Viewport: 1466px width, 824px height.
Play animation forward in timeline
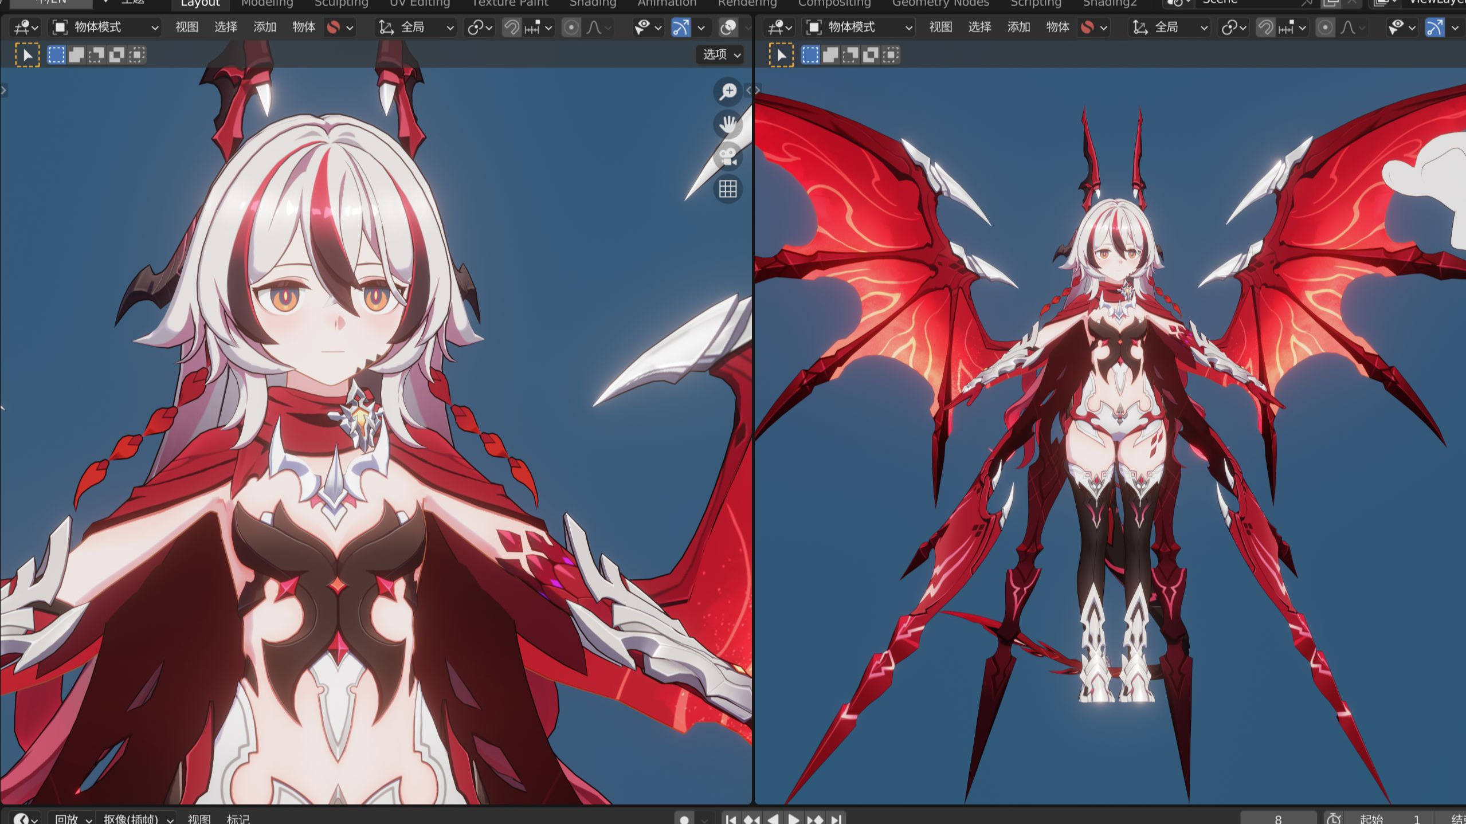pyautogui.click(x=794, y=819)
